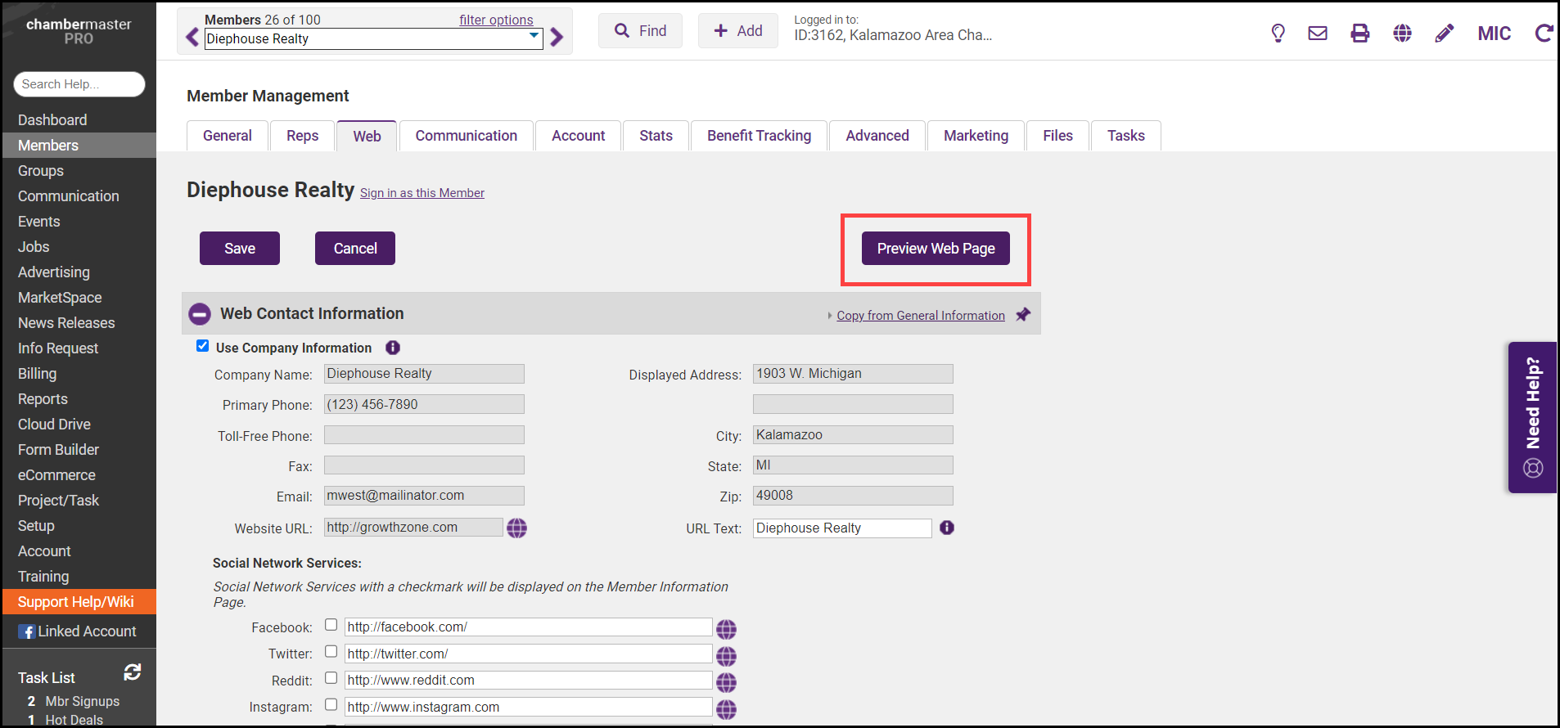This screenshot has width=1560, height=728.
Task: Enable the Facebook display checkbox
Action: tap(331, 625)
